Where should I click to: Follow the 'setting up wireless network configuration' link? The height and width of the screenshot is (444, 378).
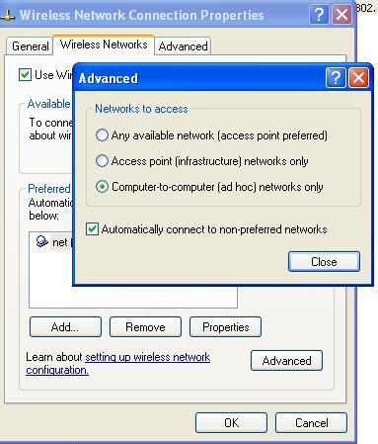(x=118, y=364)
